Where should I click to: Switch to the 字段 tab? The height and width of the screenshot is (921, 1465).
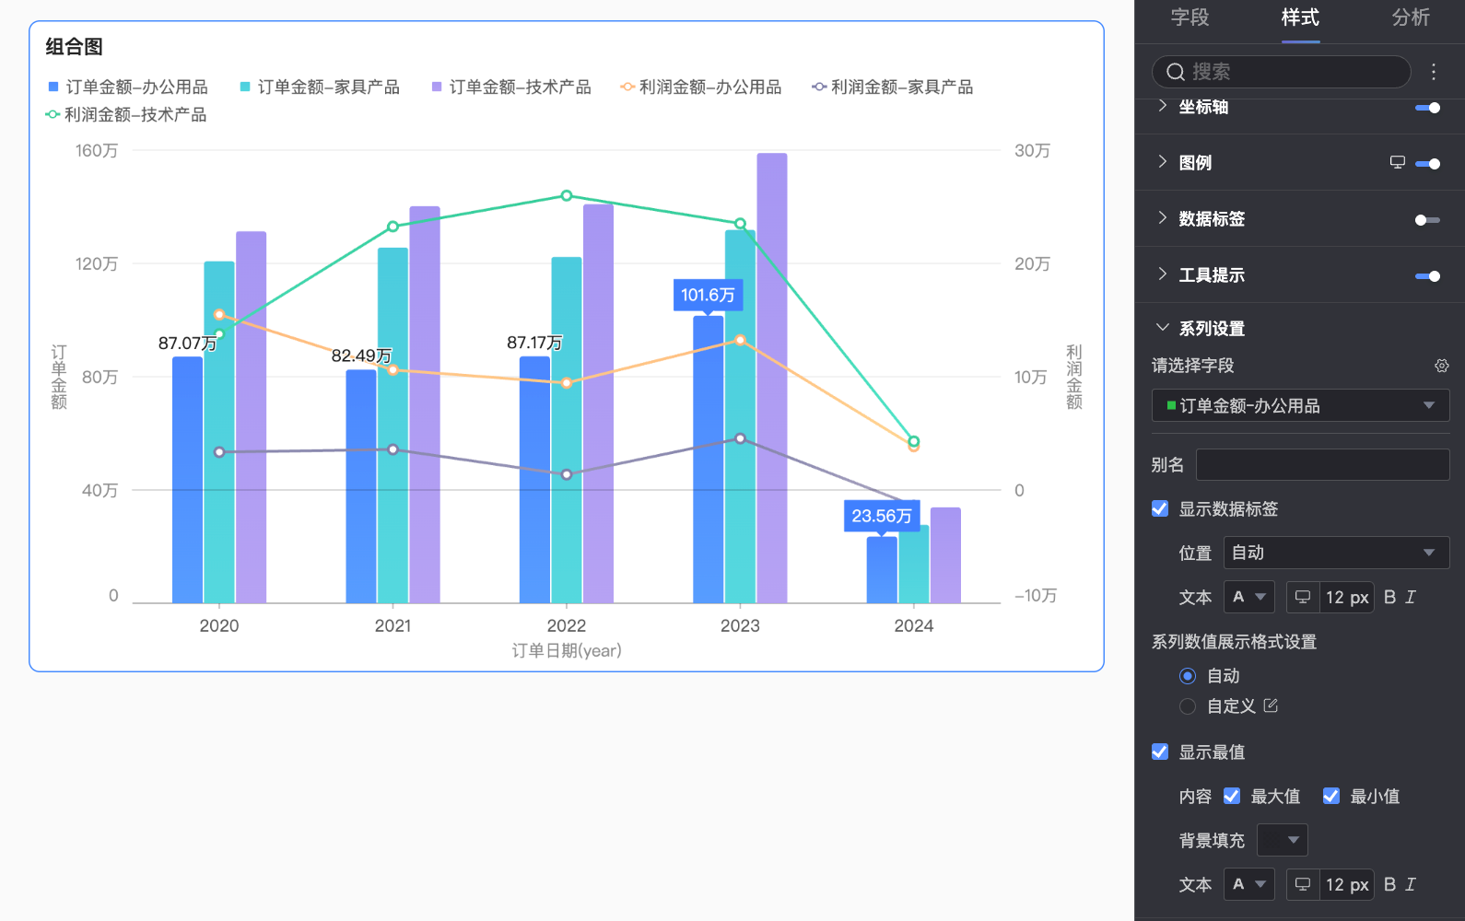click(1190, 17)
